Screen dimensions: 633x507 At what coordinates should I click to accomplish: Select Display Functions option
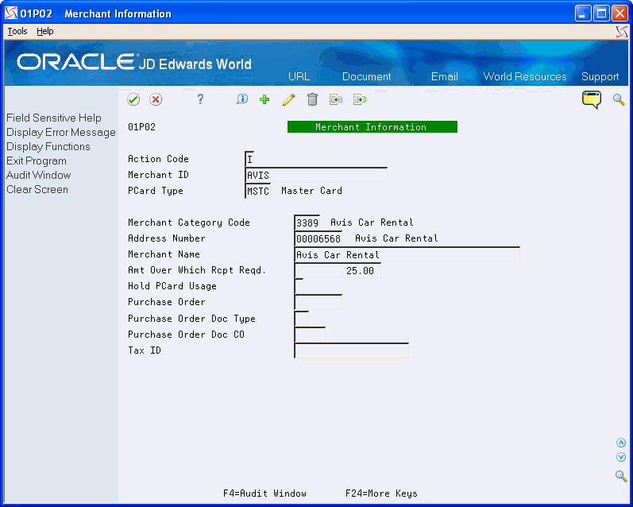click(48, 147)
